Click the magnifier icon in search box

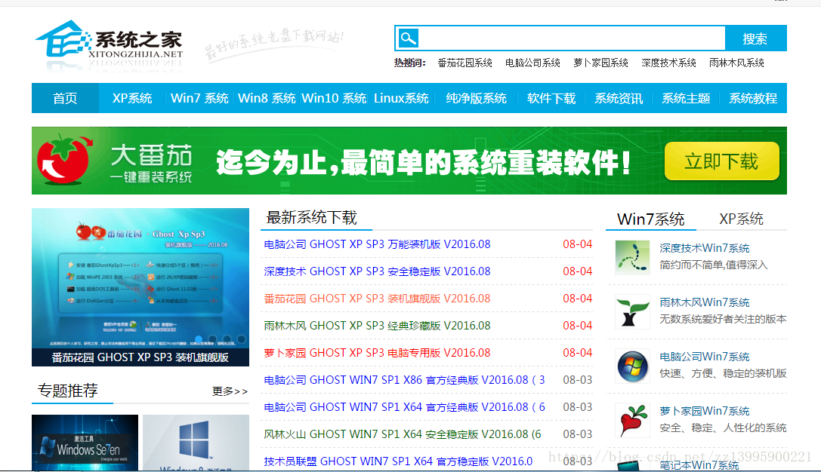coord(408,38)
